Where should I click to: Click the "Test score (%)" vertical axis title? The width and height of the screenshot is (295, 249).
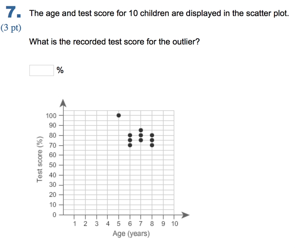click(x=40, y=159)
